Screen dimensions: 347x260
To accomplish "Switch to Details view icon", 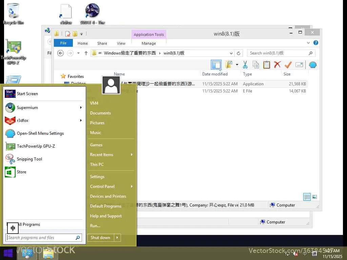I will pyautogui.click(x=307, y=197).
